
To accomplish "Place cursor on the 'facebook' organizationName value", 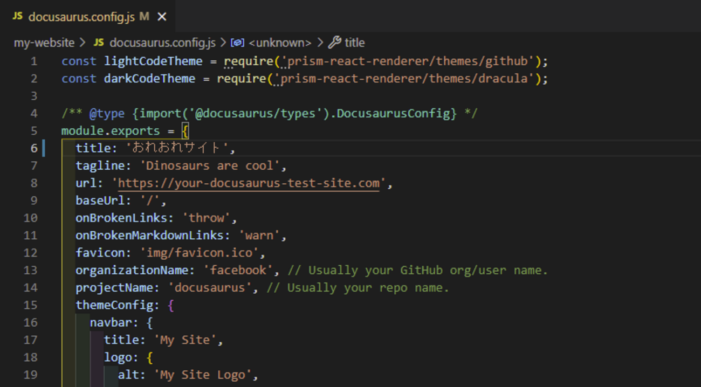I will click(x=238, y=271).
